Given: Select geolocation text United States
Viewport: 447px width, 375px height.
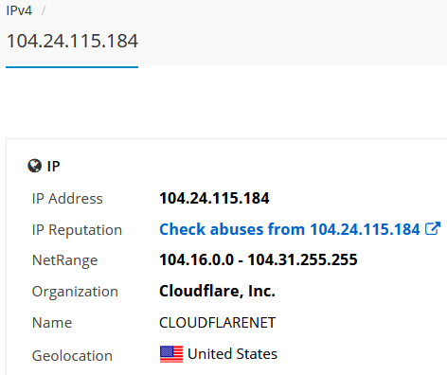Looking at the screenshot, I should point(232,354).
